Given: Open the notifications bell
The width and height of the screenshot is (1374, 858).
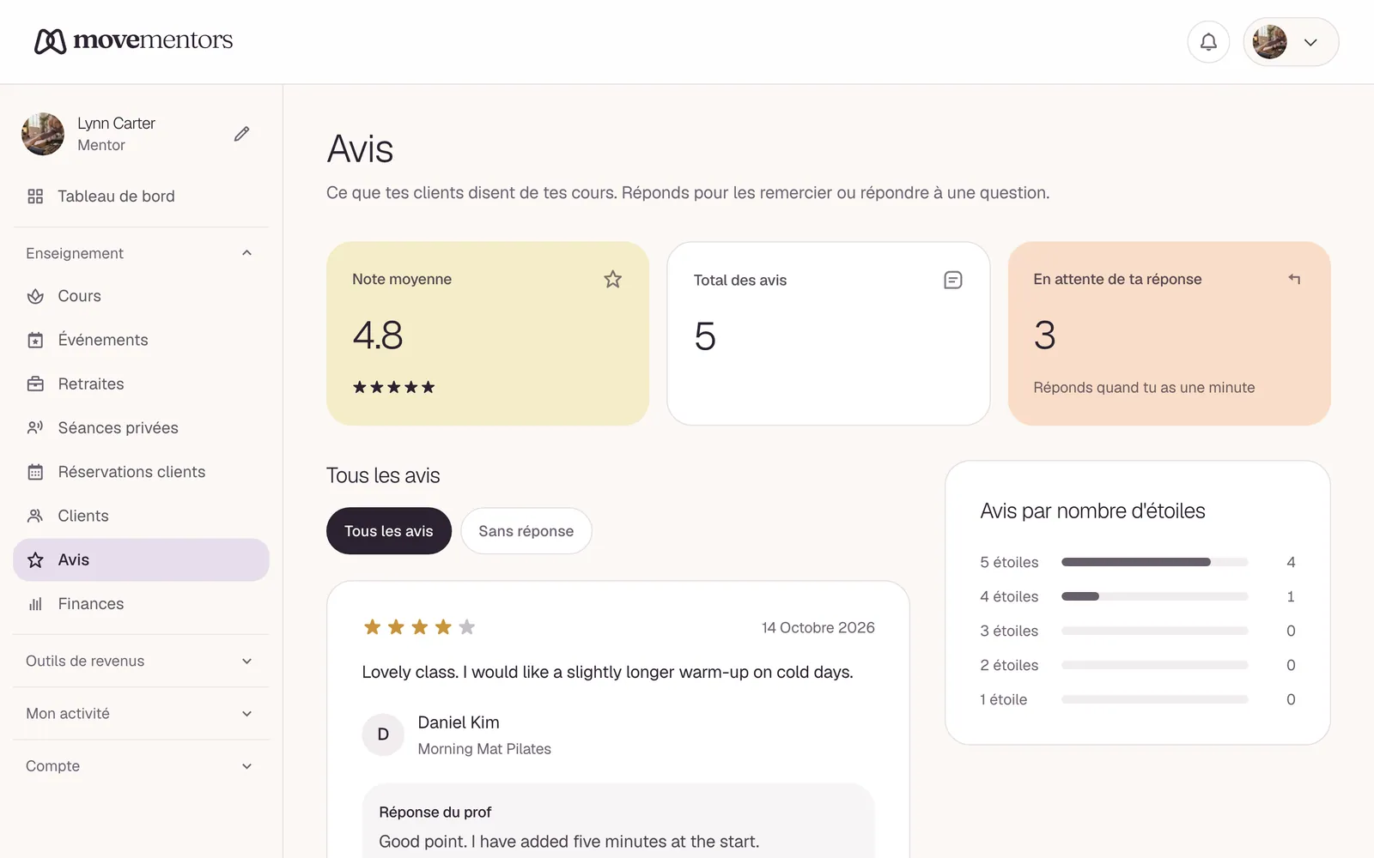Looking at the screenshot, I should click(x=1208, y=42).
